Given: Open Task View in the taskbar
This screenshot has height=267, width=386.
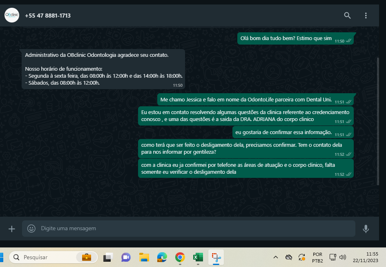Looking at the screenshot, I should 108,257.
